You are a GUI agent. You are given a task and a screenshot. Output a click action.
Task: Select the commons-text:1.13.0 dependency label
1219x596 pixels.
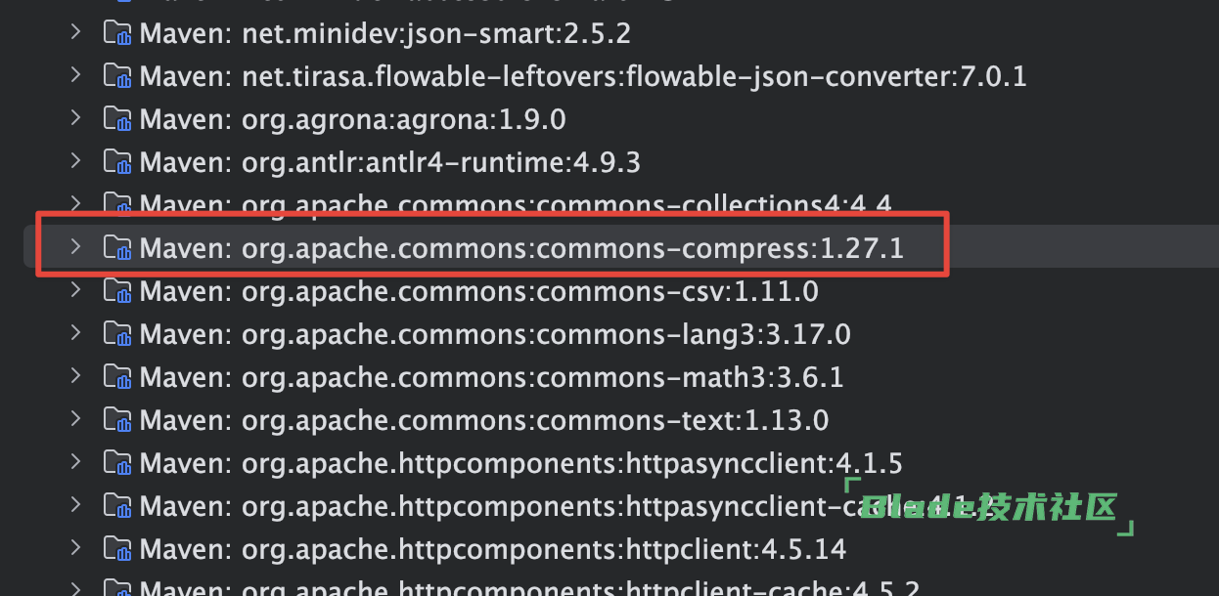[x=484, y=421]
